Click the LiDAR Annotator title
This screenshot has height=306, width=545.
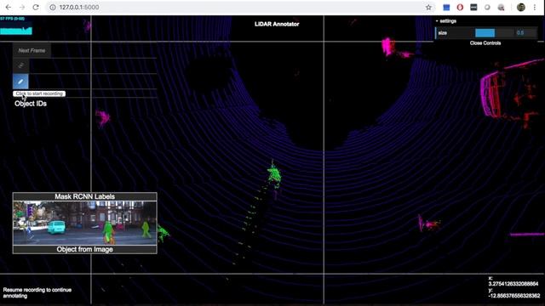(x=277, y=25)
